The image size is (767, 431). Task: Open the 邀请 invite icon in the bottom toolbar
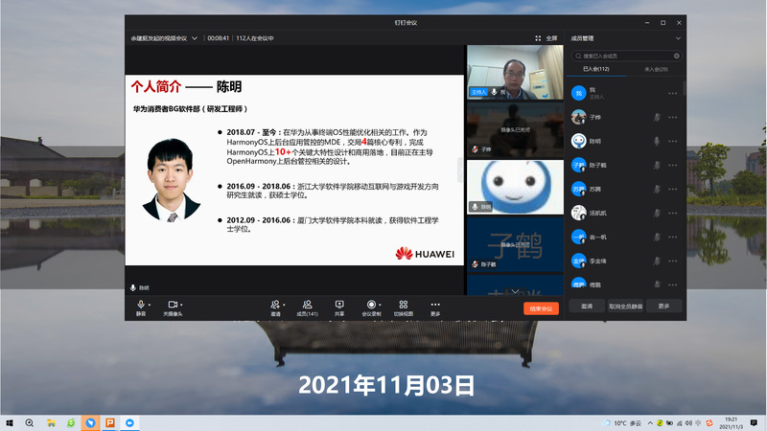(275, 304)
